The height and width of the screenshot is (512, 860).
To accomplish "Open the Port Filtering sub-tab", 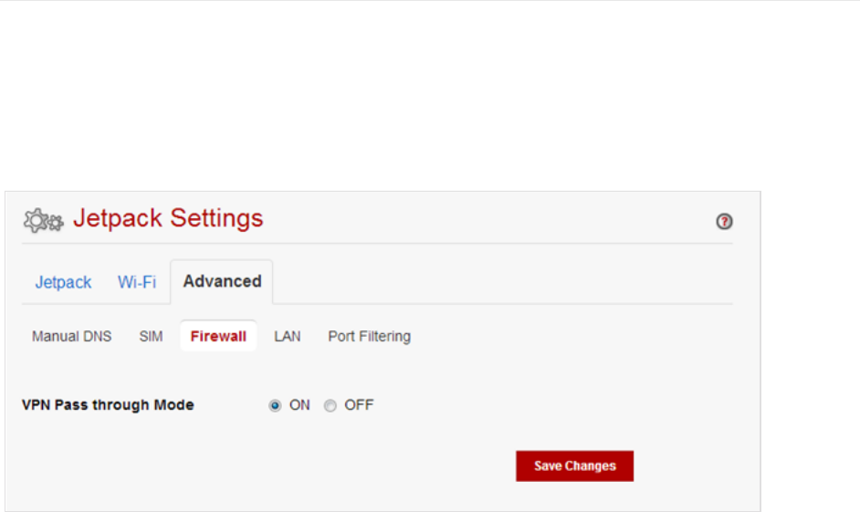I will pyautogui.click(x=369, y=337).
